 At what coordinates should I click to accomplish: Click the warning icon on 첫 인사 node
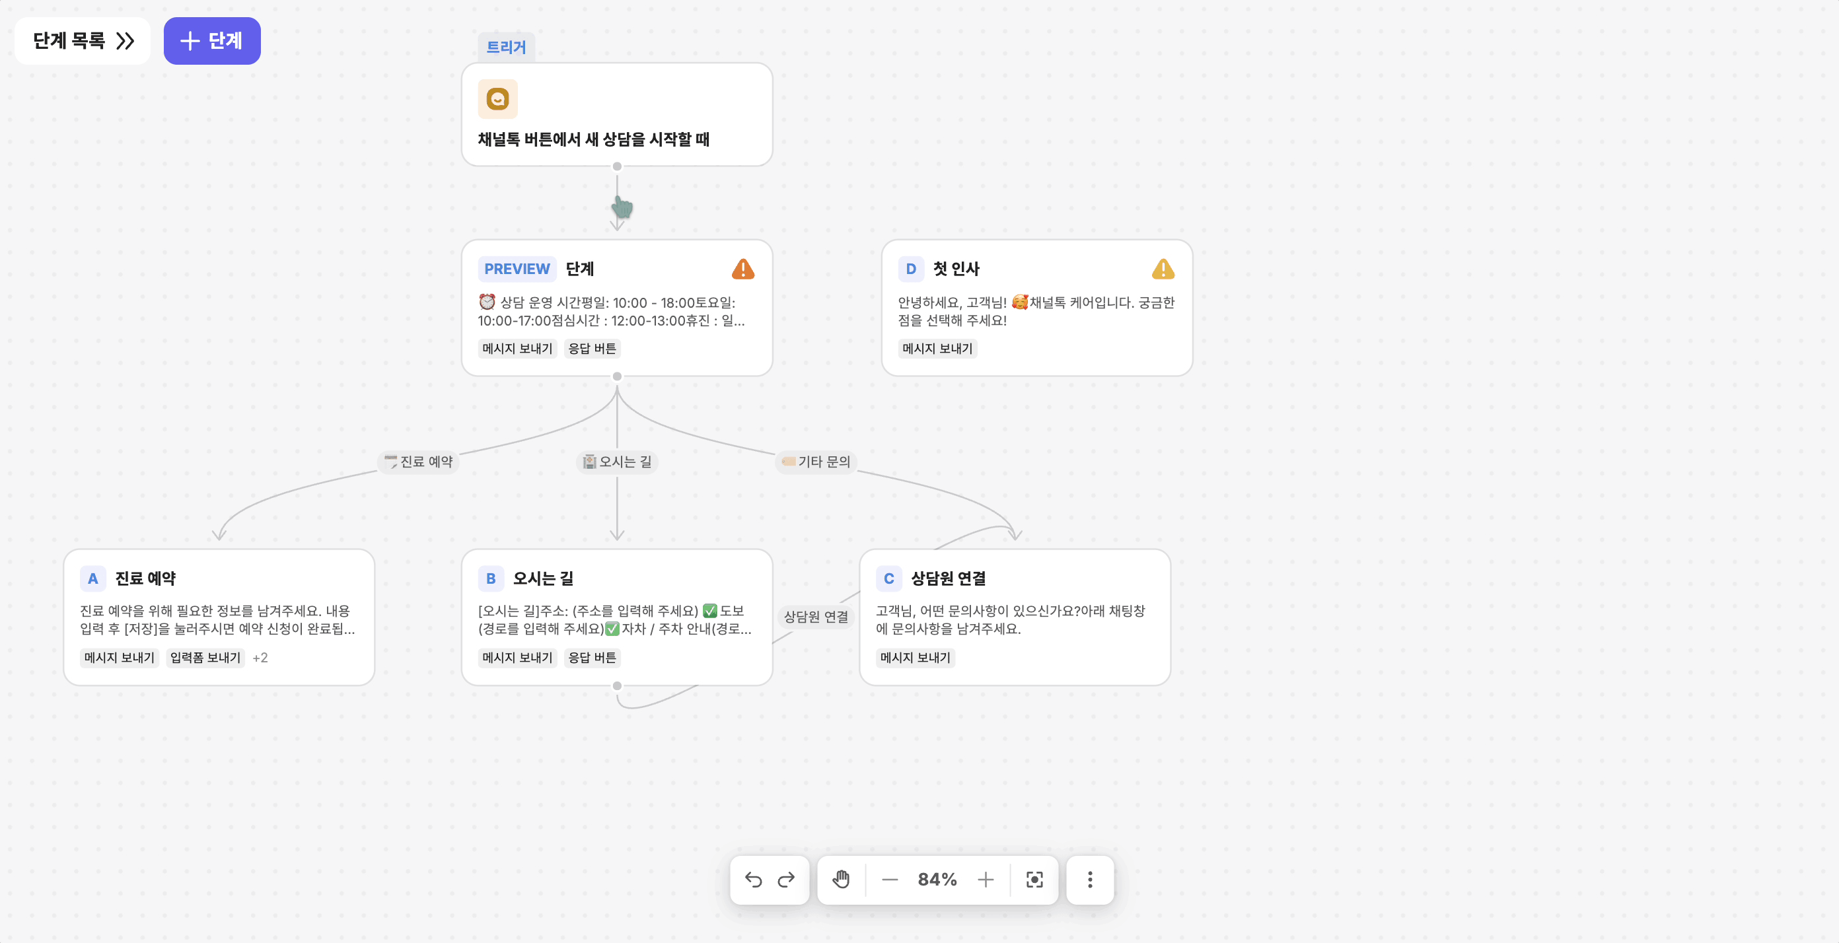pos(1163,269)
